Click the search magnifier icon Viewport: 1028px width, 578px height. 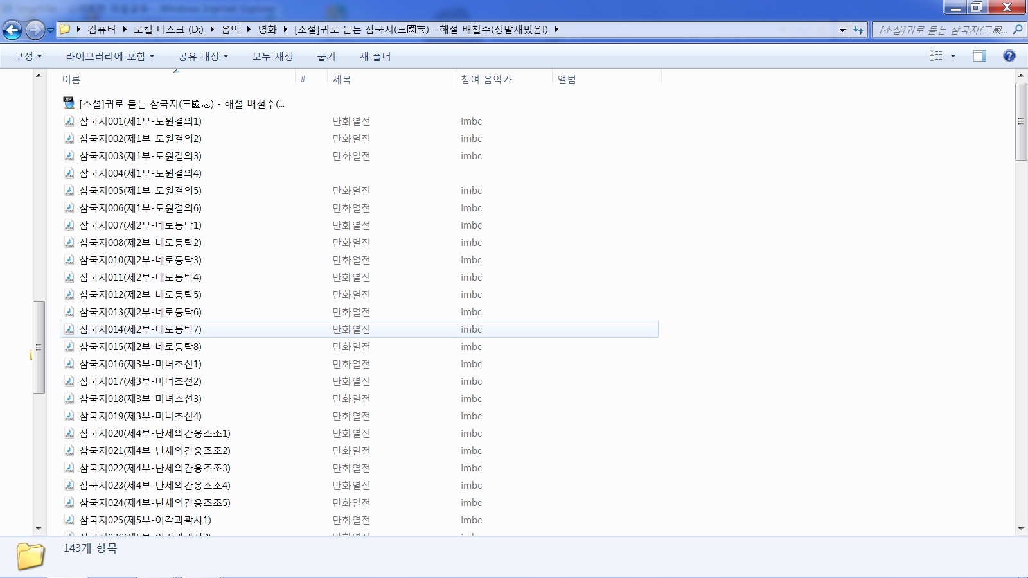coord(1017,30)
